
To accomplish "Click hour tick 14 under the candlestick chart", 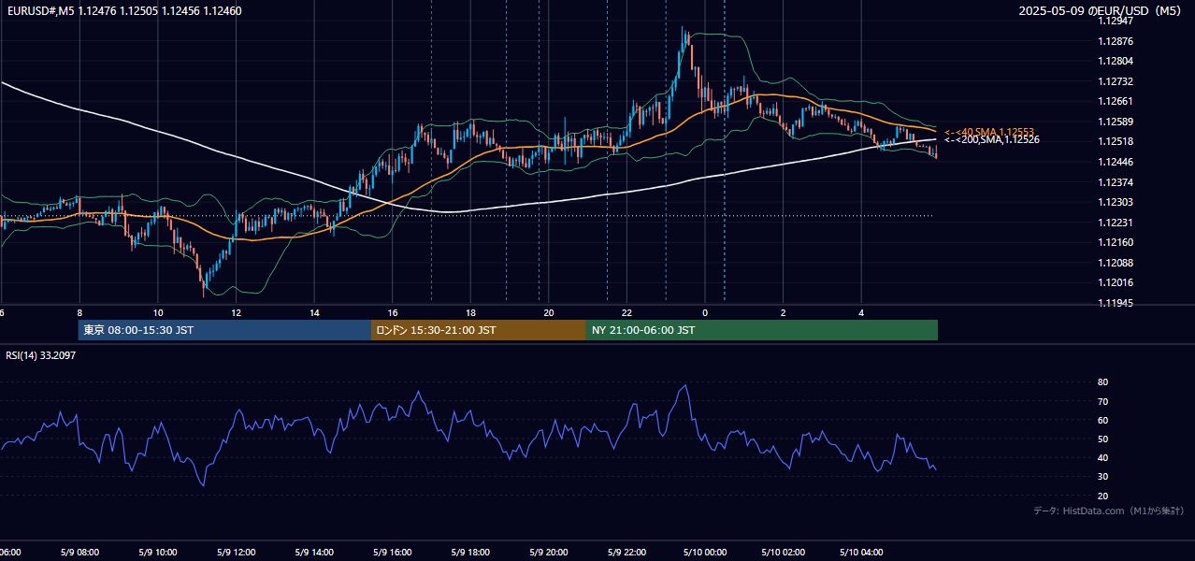I will pos(314,313).
